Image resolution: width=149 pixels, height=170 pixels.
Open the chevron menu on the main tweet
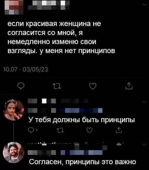pyautogui.click(x=144, y=5)
